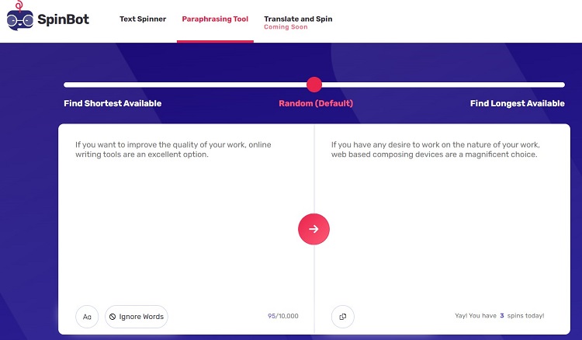Viewport: 582px width, 340px height.
Task: Copy the output with the copy icon
Action: (342, 317)
